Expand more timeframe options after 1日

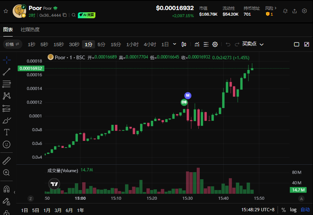(174, 44)
